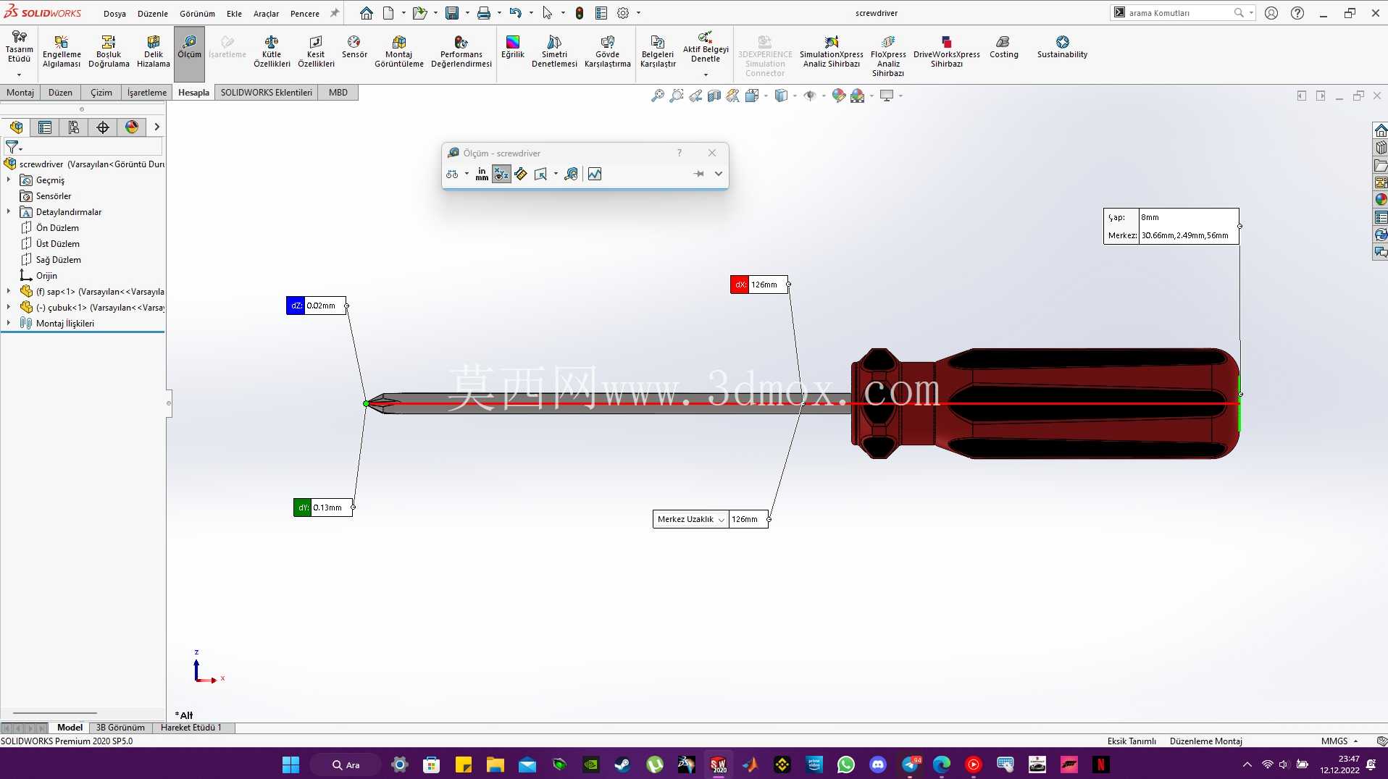Launch FloXpress Analiz Sihirbazı
Screen dimensions: 1388x779
pos(888,56)
